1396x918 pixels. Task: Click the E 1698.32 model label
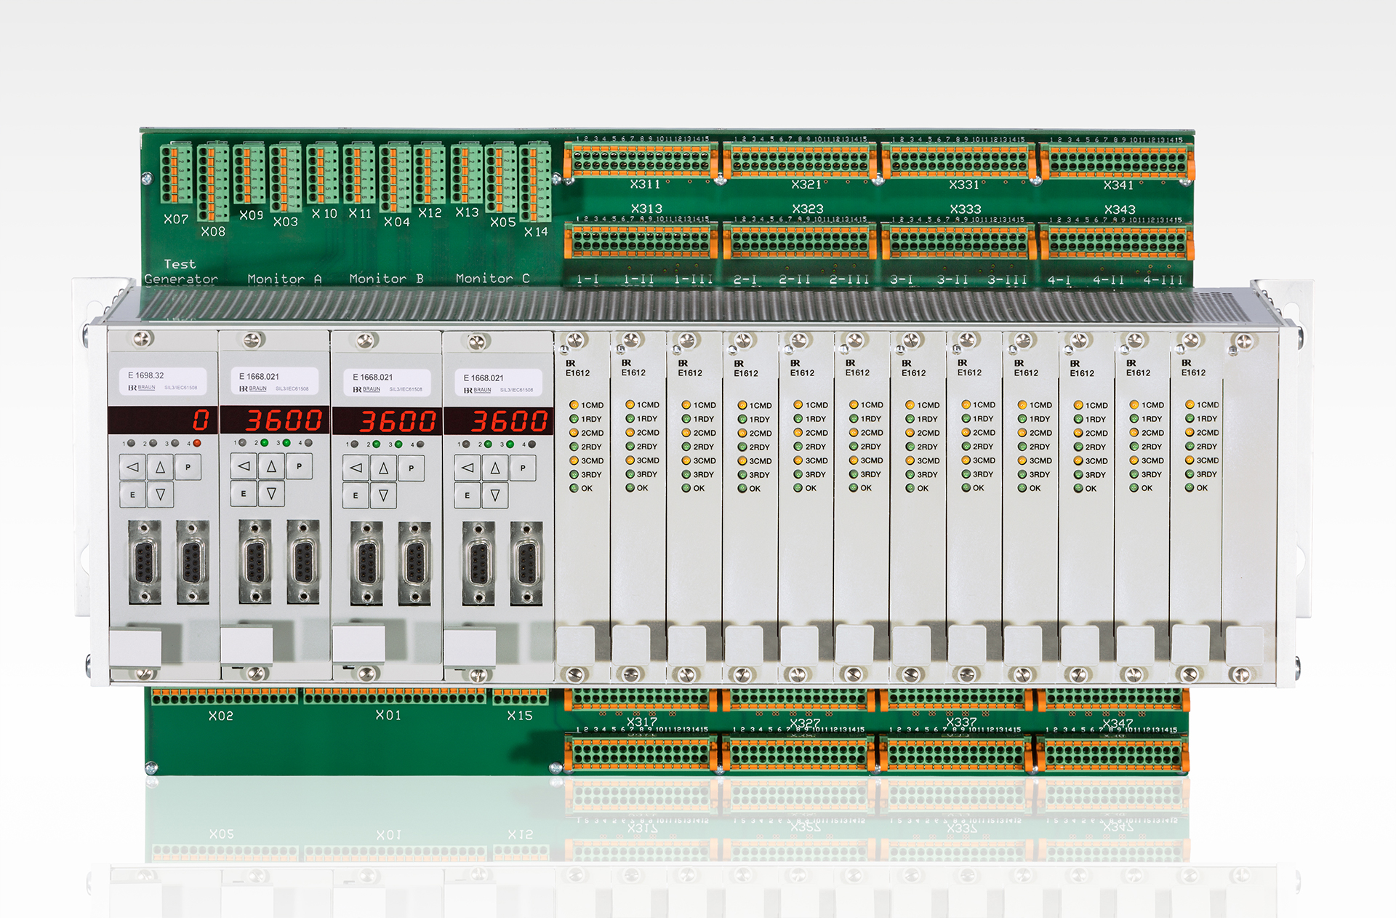(146, 375)
